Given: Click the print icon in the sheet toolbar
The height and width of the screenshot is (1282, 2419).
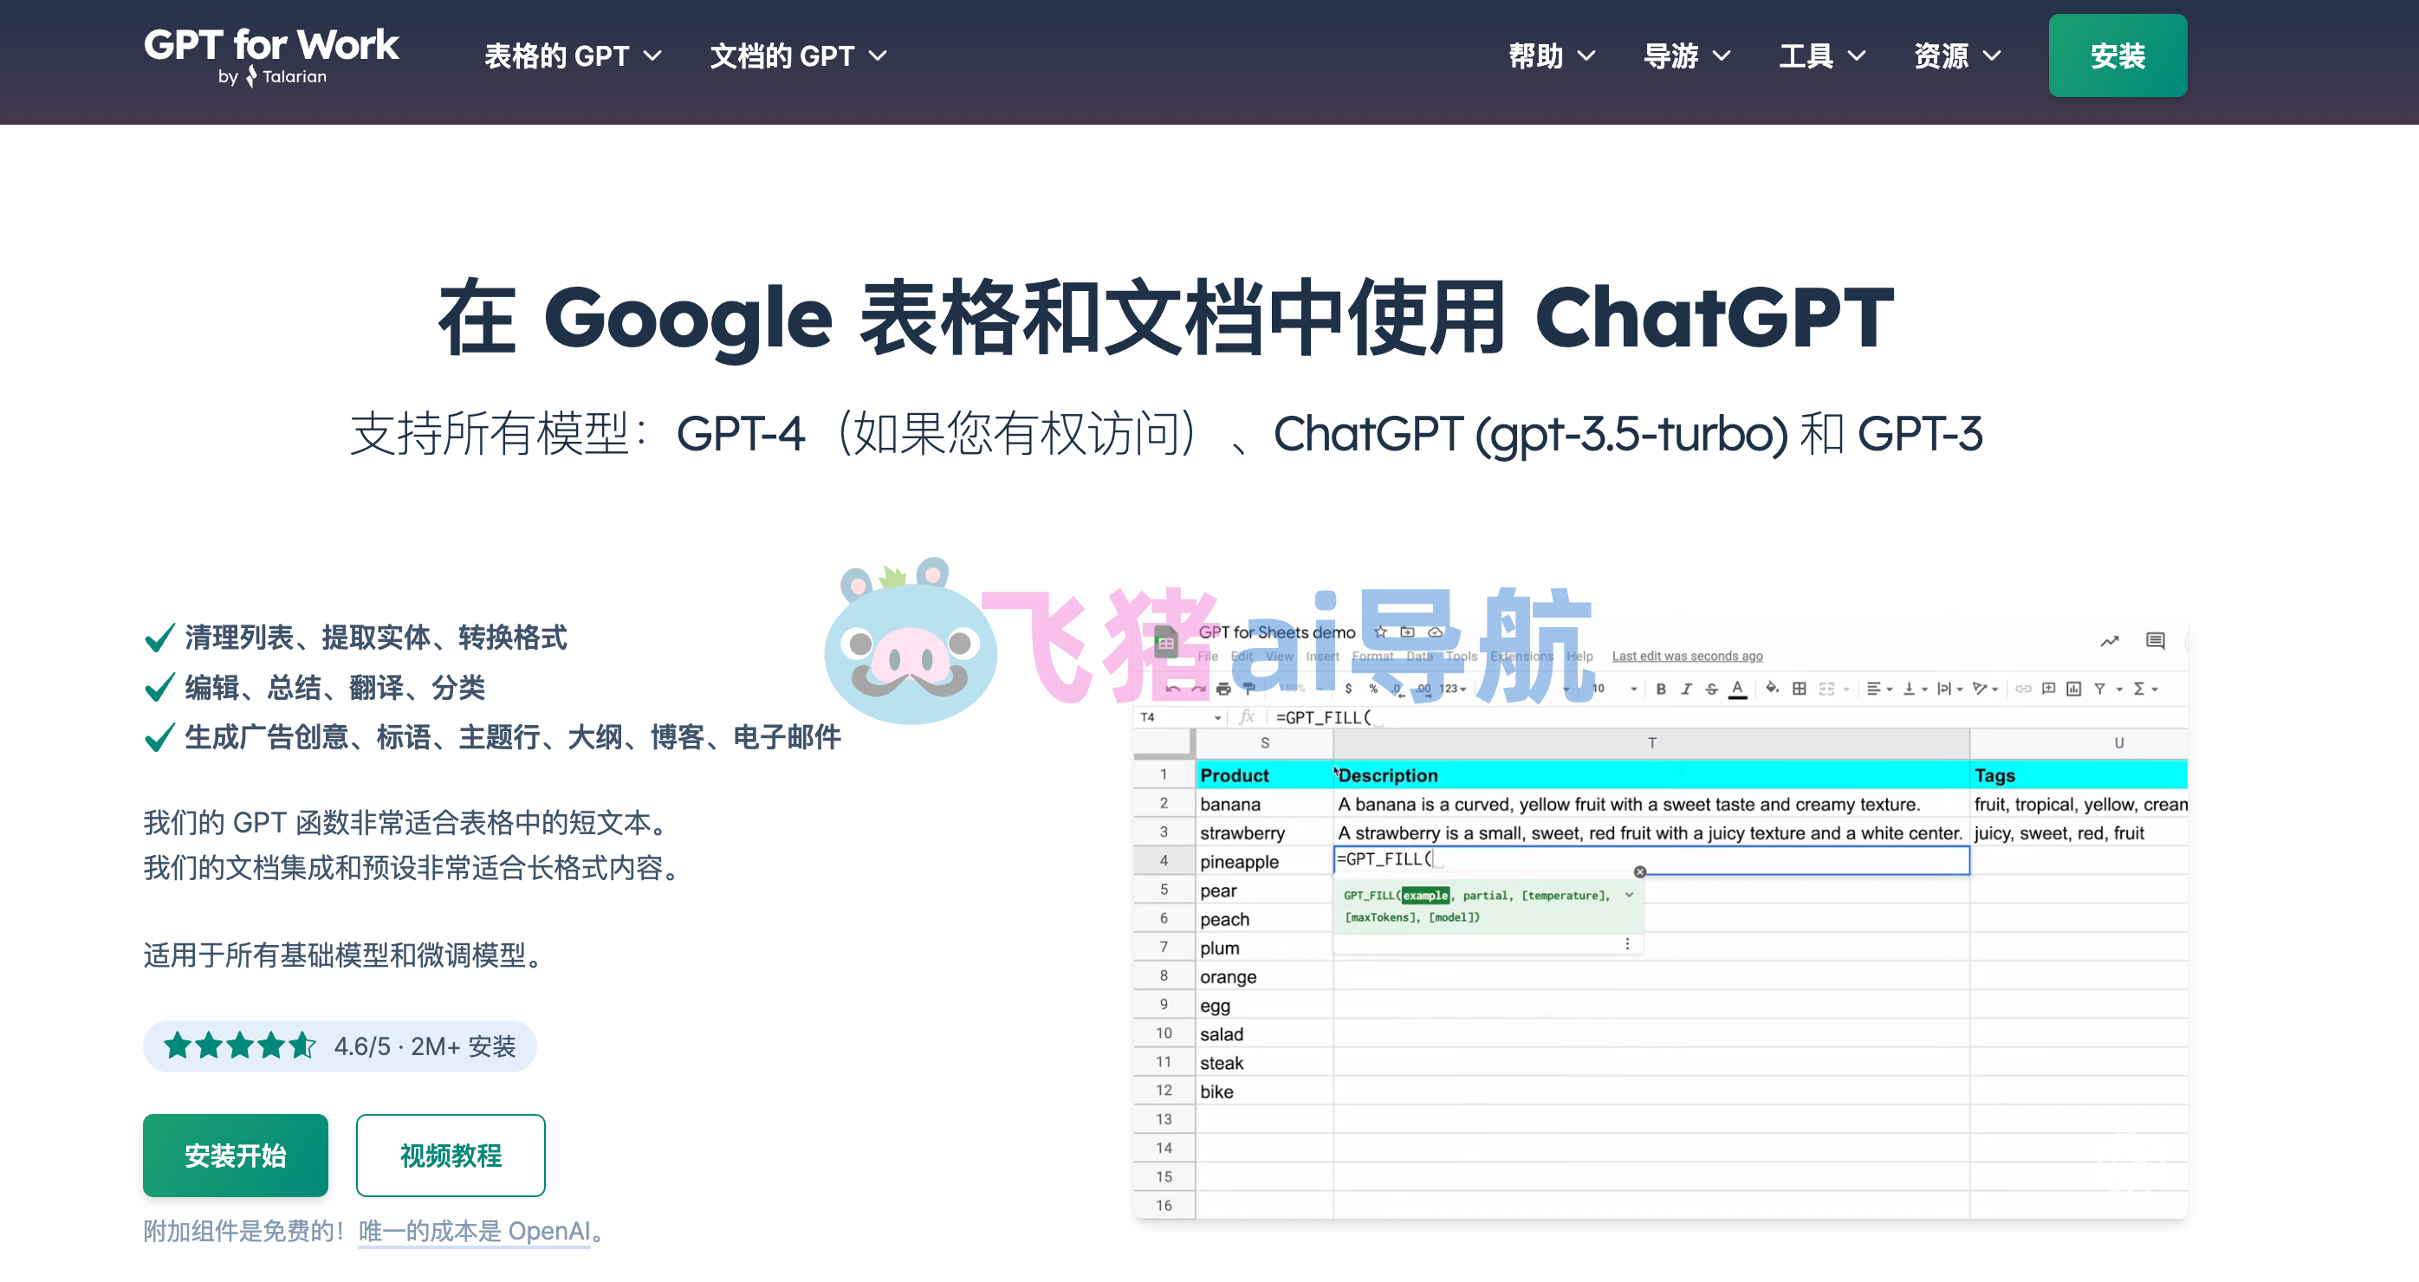Looking at the screenshot, I should (x=1222, y=689).
